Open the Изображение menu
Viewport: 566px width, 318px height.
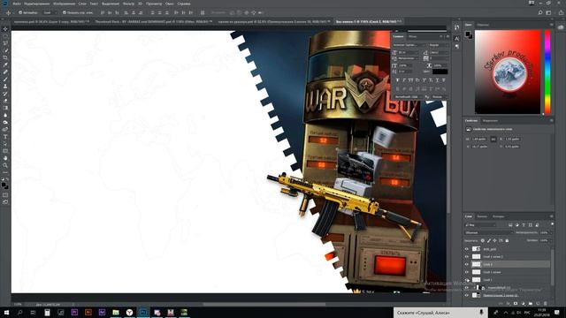coord(64,4)
